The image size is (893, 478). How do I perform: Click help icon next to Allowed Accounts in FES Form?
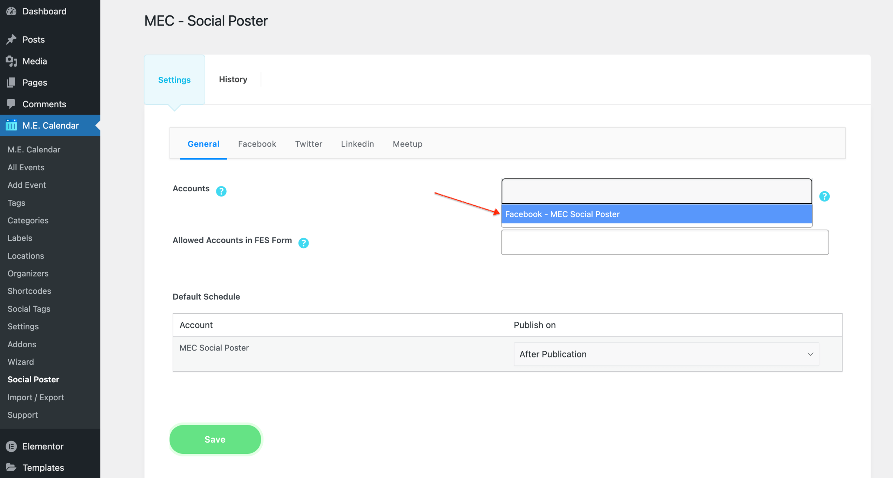click(303, 243)
